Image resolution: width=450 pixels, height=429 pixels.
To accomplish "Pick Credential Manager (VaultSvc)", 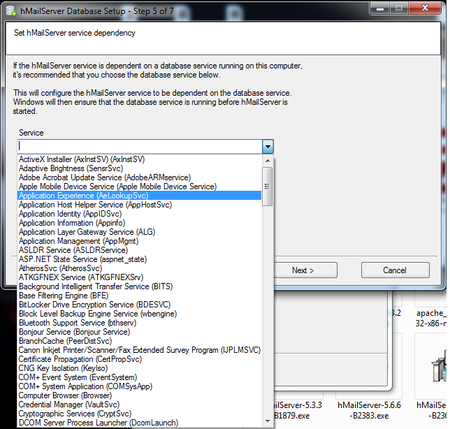I will [140, 405].
